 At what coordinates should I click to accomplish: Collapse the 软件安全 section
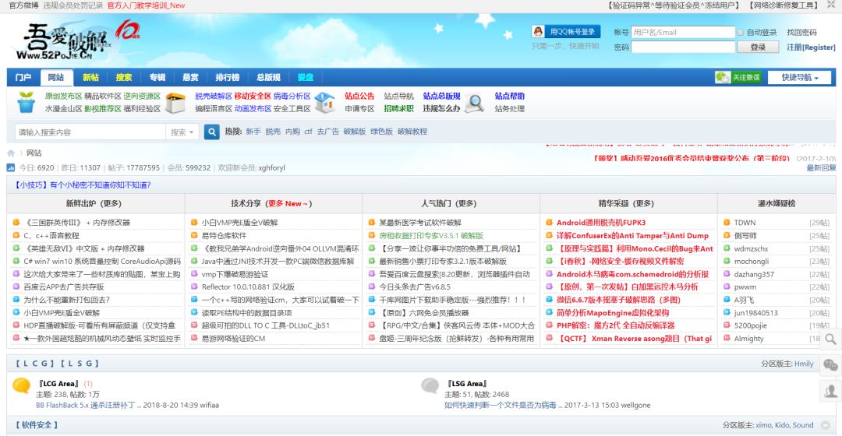(827, 425)
